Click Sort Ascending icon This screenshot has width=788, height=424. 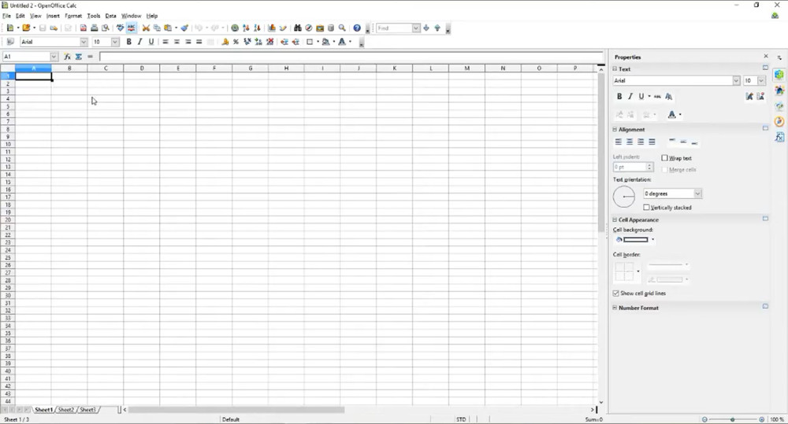coord(246,28)
